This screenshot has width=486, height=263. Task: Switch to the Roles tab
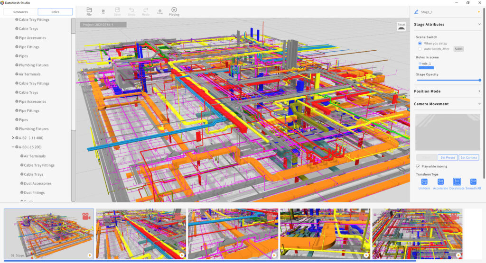pyautogui.click(x=55, y=12)
